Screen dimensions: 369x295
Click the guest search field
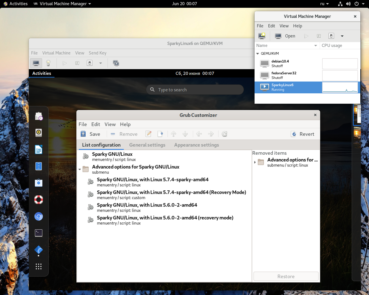195,90
